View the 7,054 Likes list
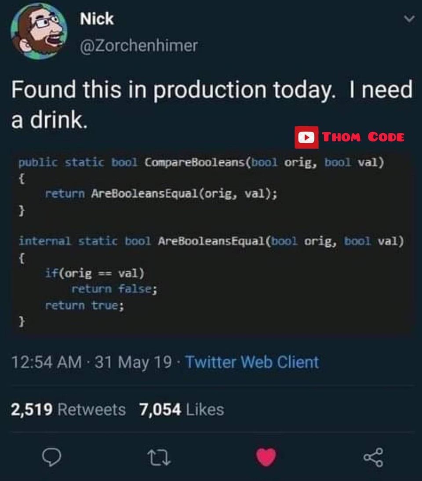The width and height of the screenshot is (422, 481). [x=182, y=409]
